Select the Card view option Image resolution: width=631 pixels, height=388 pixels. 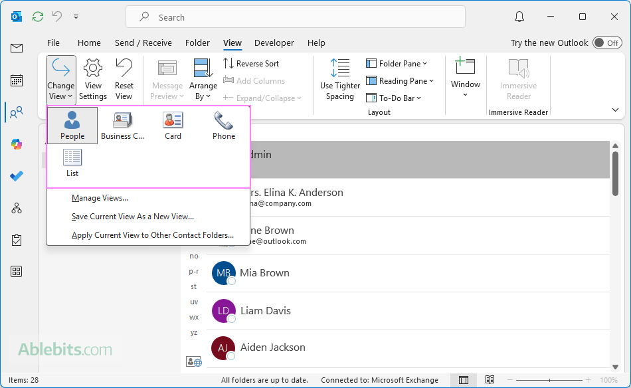pos(173,126)
